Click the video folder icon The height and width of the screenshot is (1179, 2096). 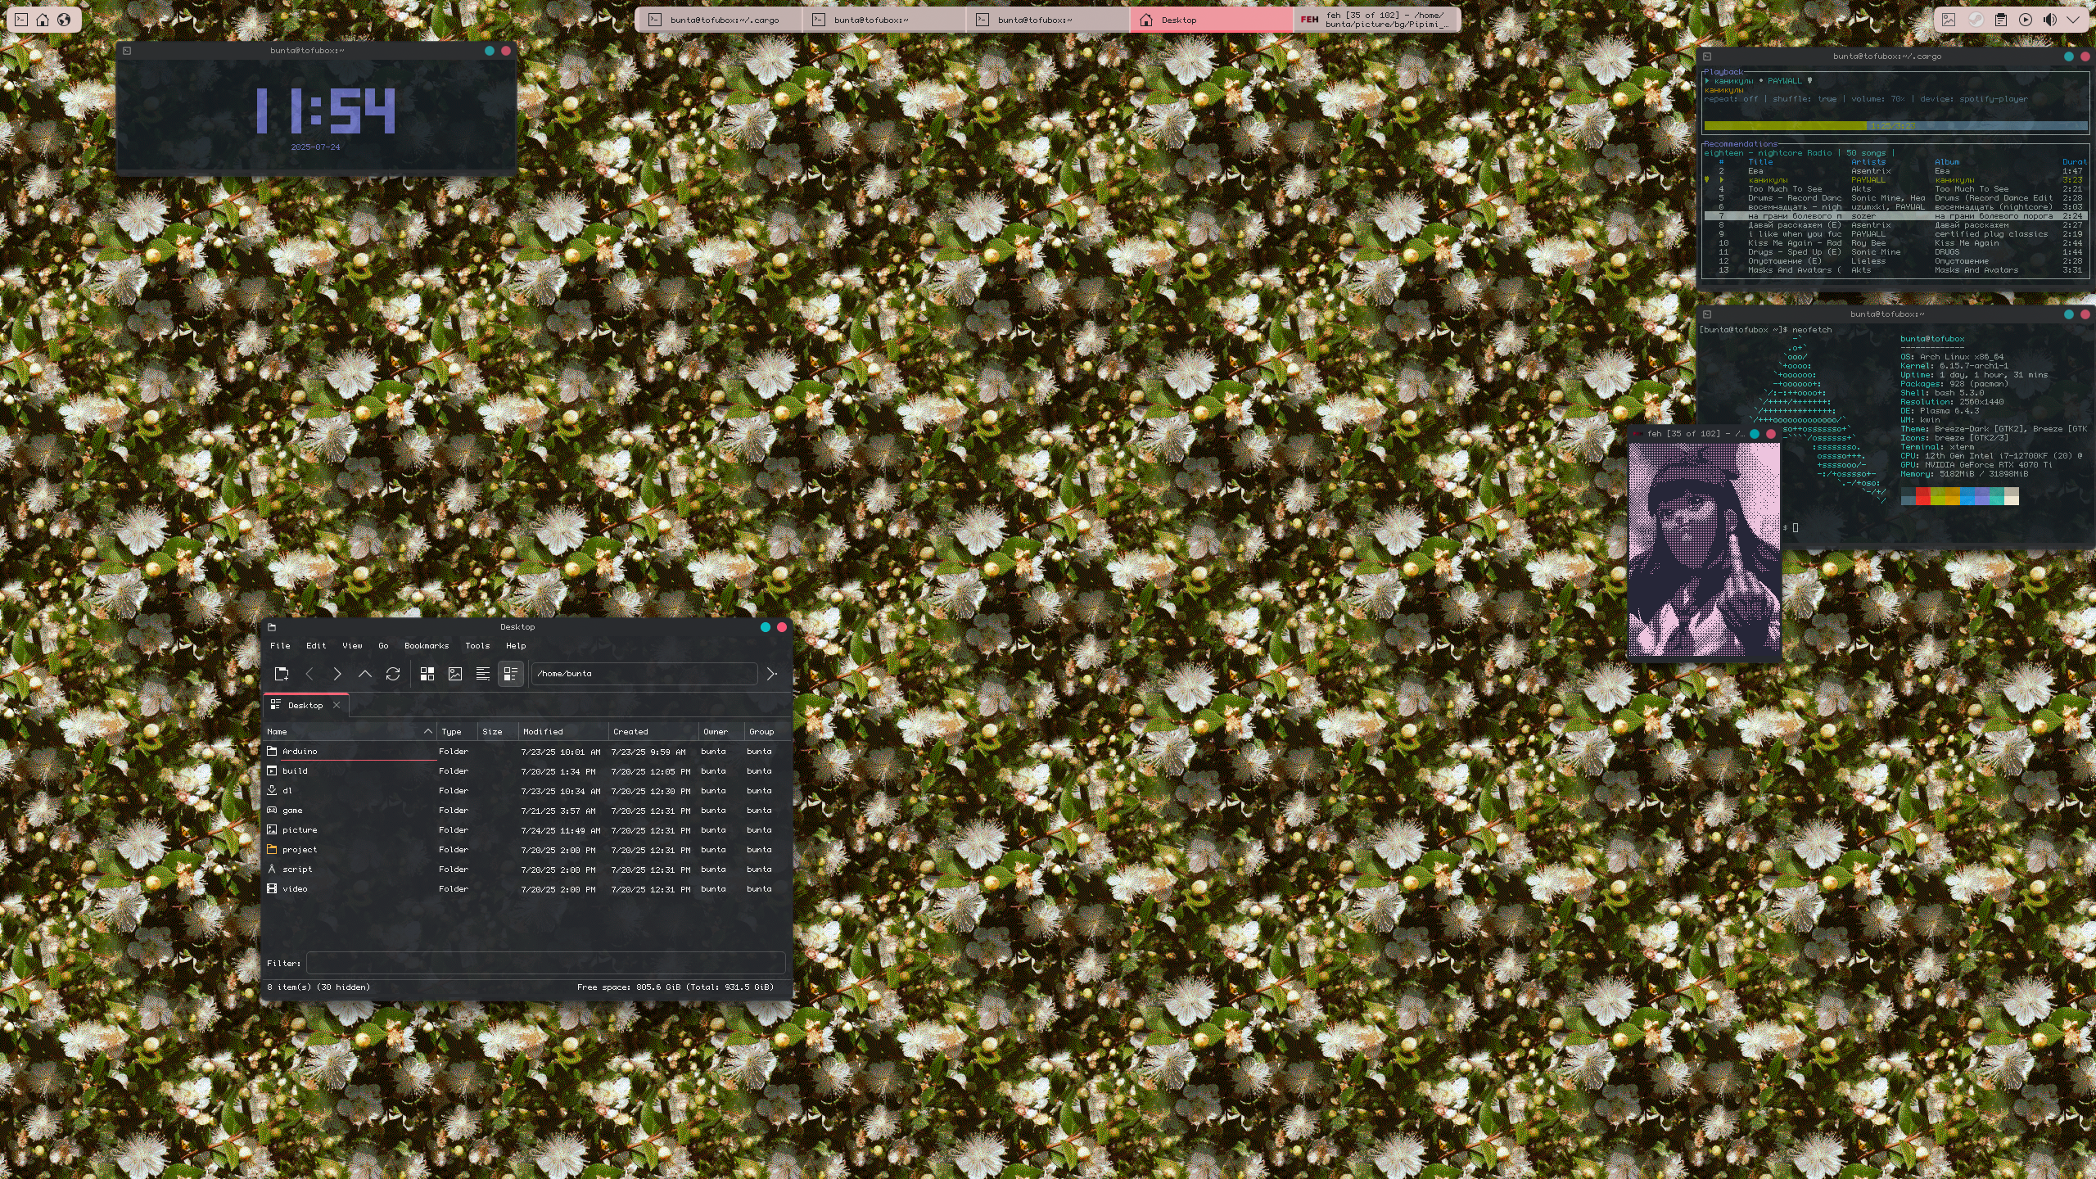[x=272, y=888]
